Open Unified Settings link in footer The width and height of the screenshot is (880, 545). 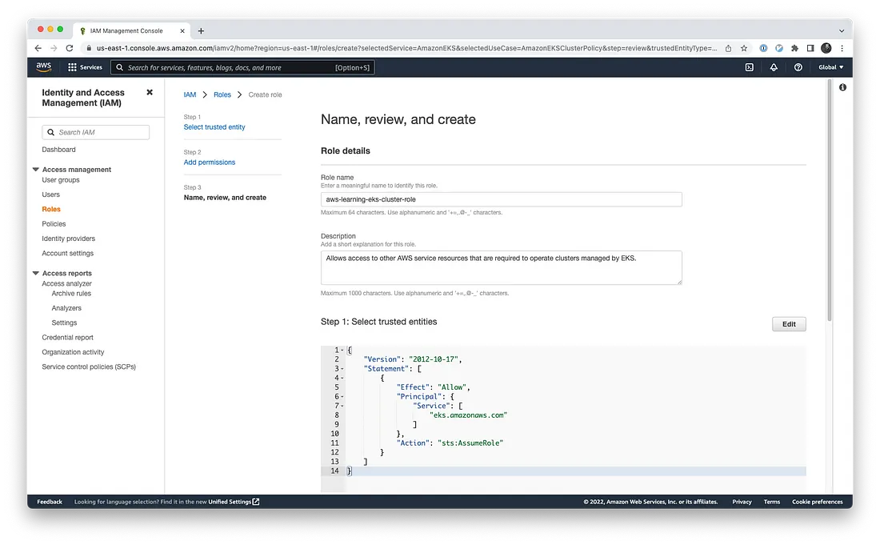(234, 502)
